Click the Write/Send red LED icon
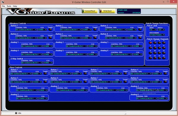The width and height of the screenshot is (178, 116). pyautogui.click(x=101, y=11)
